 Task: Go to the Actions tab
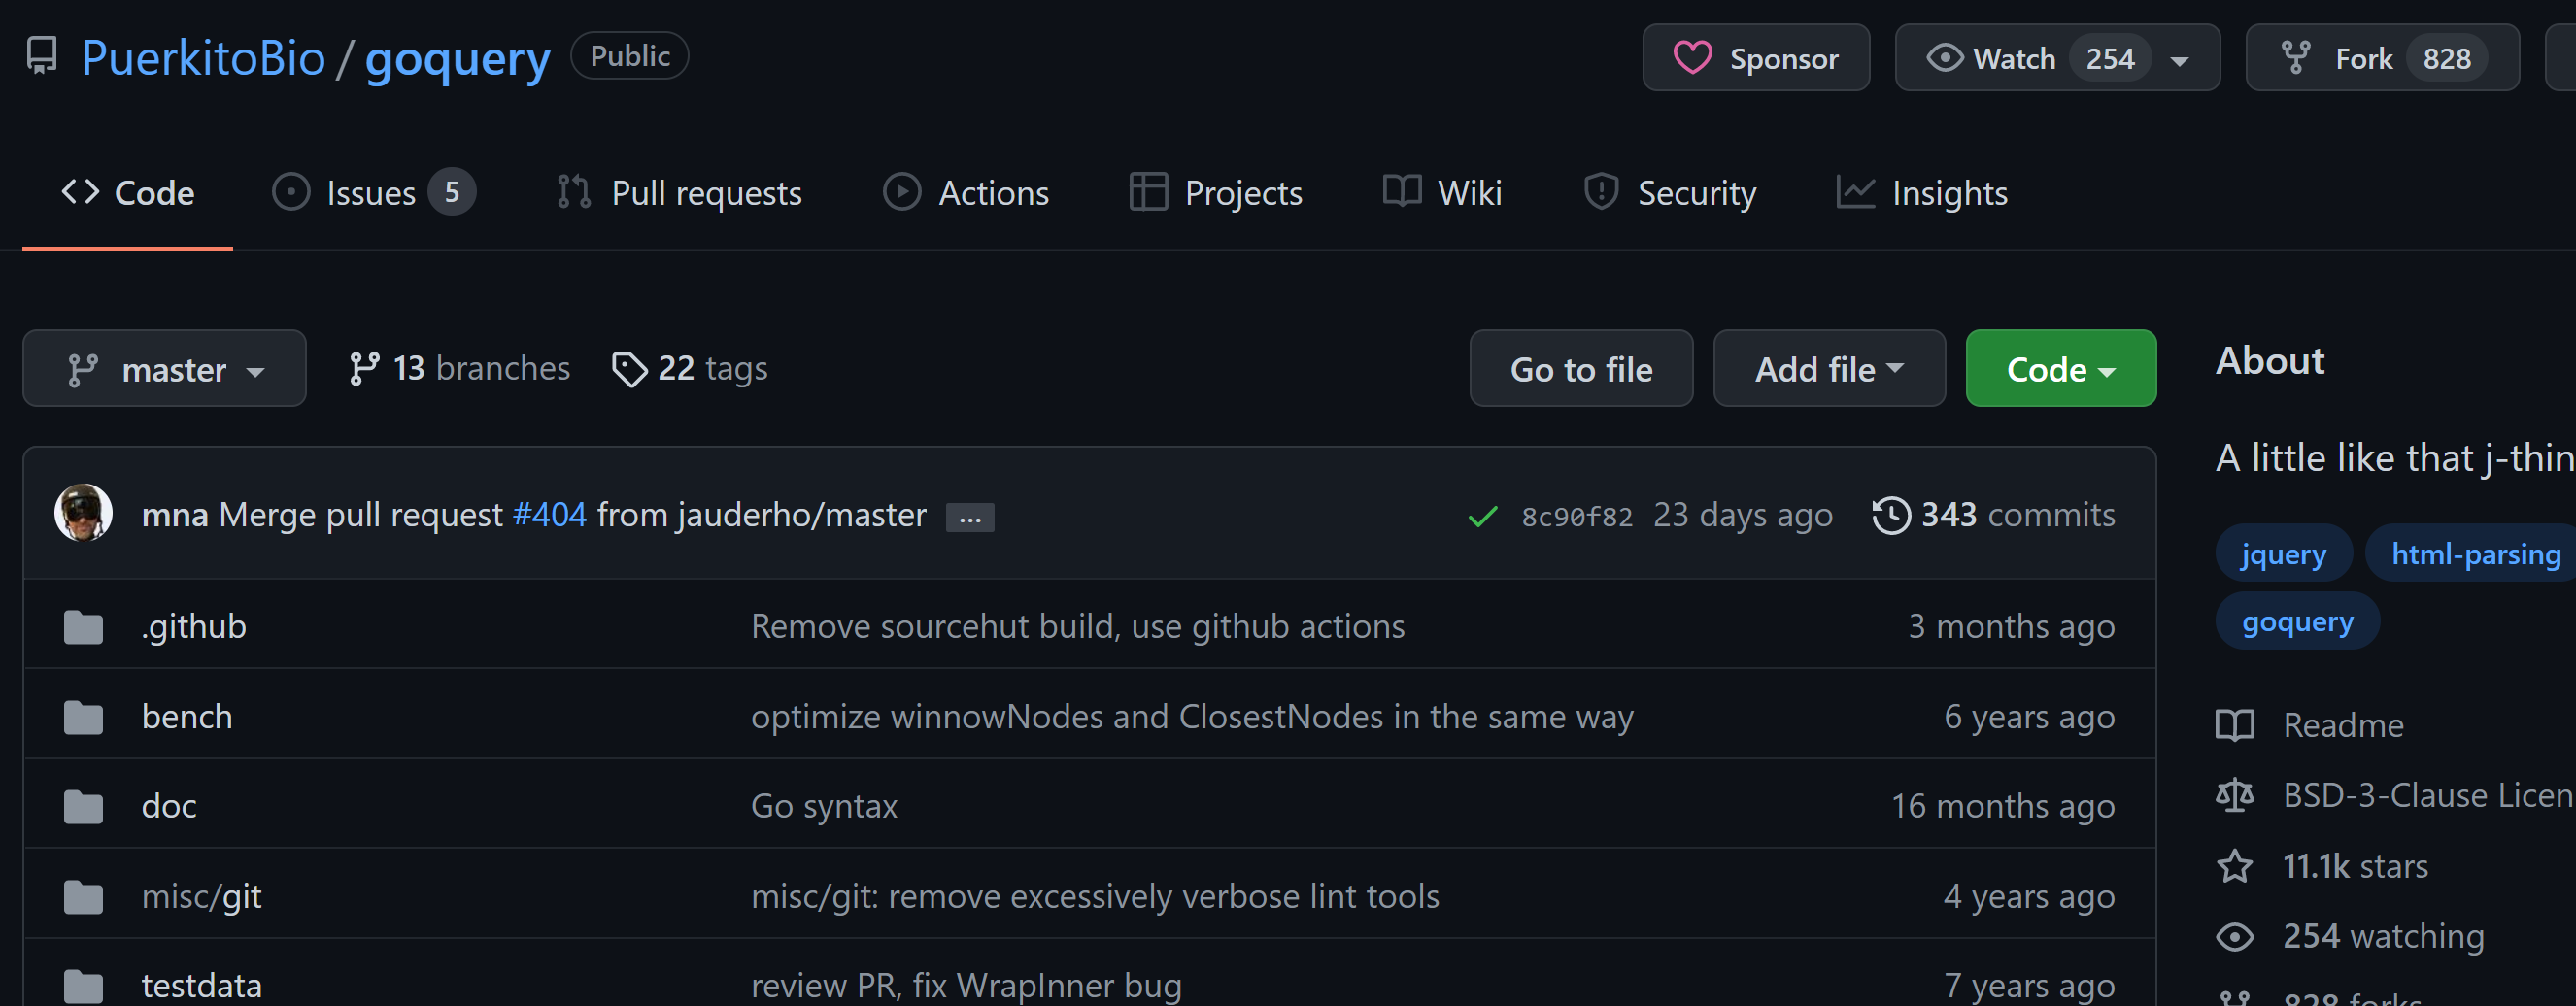pyautogui.click(x=966, y=193)
